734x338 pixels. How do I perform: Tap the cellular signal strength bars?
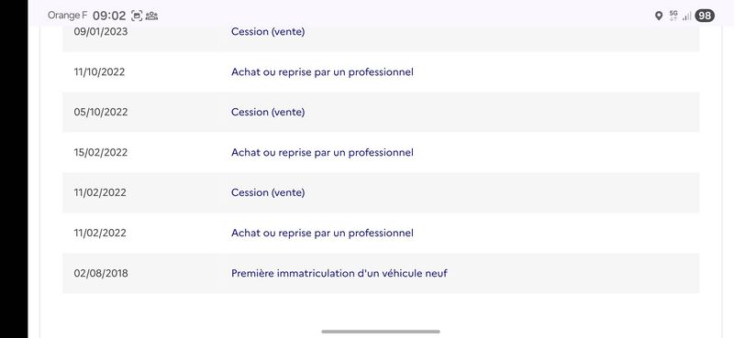tap(686, 16)
